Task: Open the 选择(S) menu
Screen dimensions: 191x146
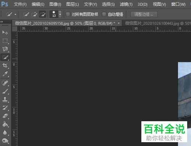Action: coord(108,5)
